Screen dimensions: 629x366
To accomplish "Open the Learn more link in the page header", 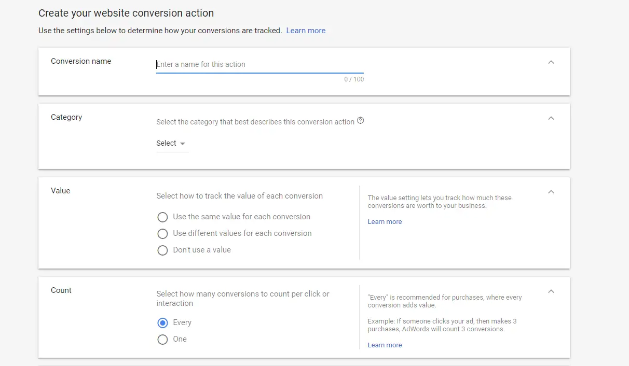I will tap(306, 31).
